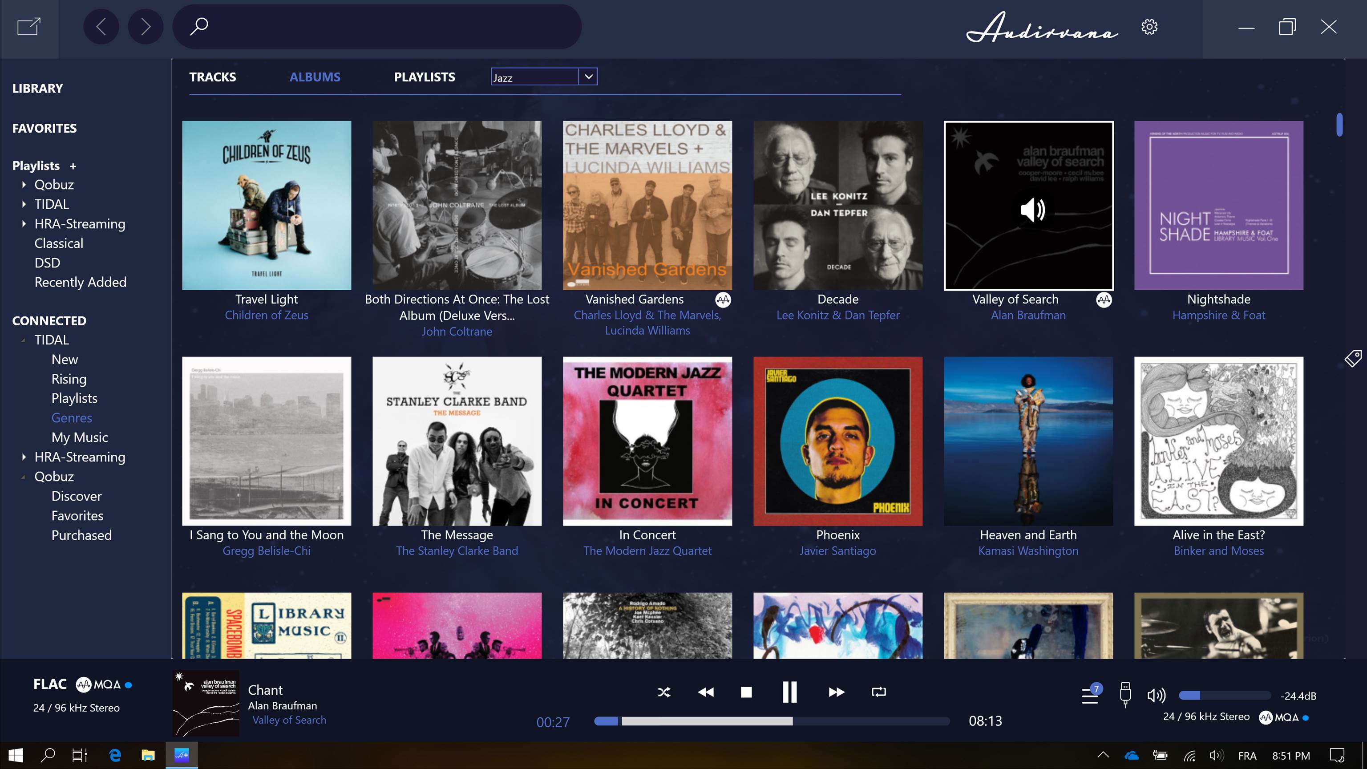Open the play queue list icon
Viewport: 1367px width, 769px height.
pyautogui.click(x=1089, y=695)
